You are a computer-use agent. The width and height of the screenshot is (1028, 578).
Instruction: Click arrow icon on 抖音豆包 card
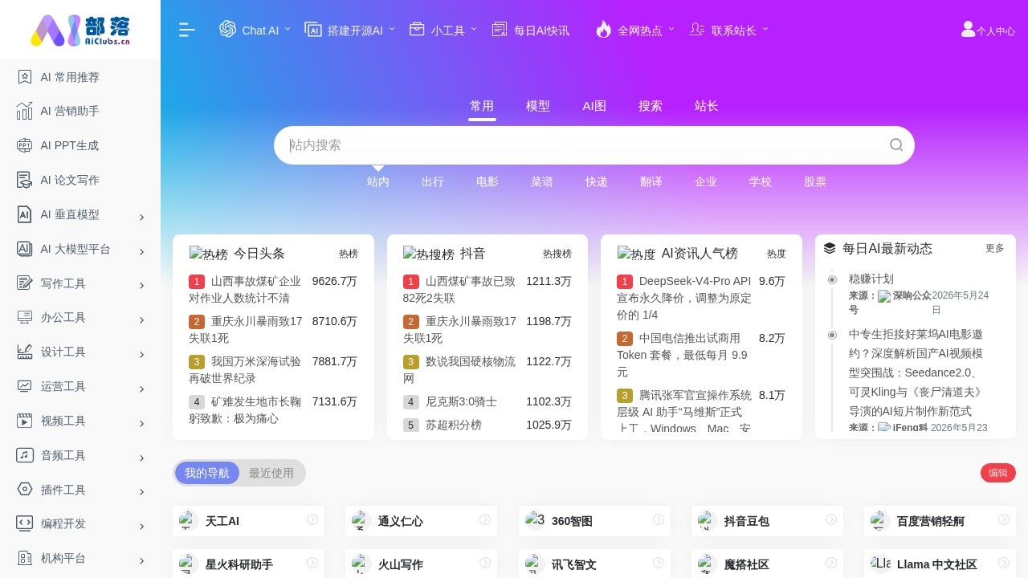tap(832, 519)
